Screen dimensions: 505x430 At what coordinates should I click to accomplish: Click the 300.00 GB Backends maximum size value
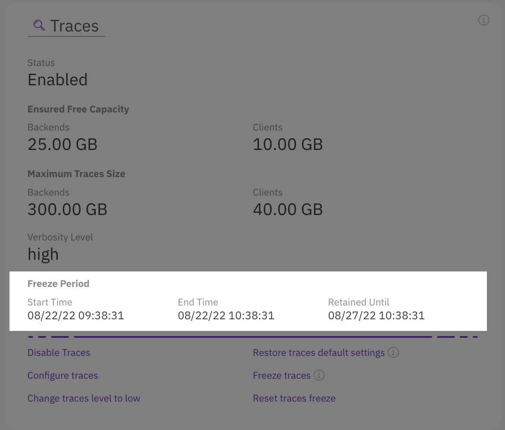pyautogui.click(x=67, y=210)
